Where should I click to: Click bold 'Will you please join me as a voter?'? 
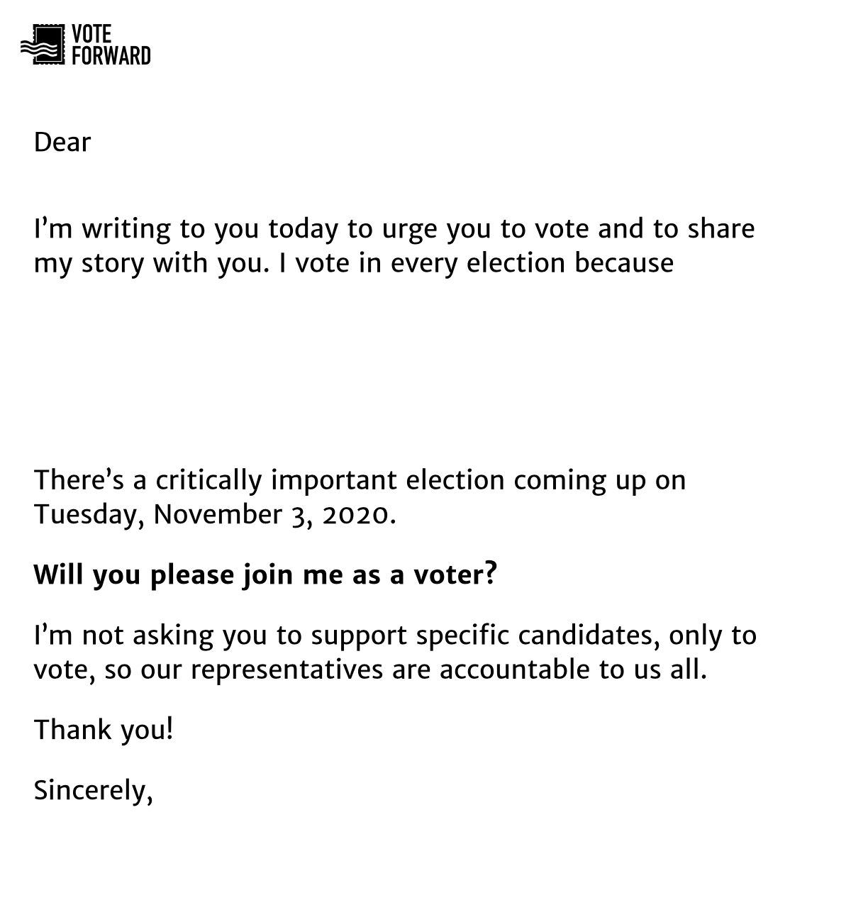tap(265, 574)
